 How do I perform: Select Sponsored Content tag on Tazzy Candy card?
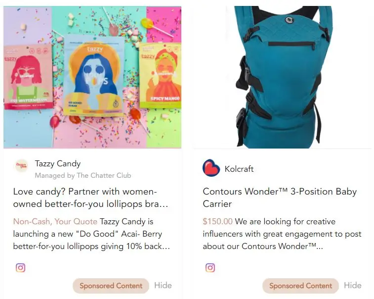111,286
